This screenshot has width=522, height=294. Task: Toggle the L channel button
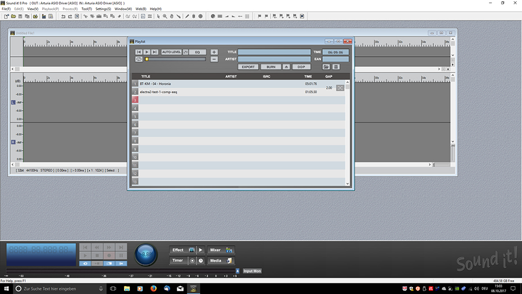pos(13,103)
